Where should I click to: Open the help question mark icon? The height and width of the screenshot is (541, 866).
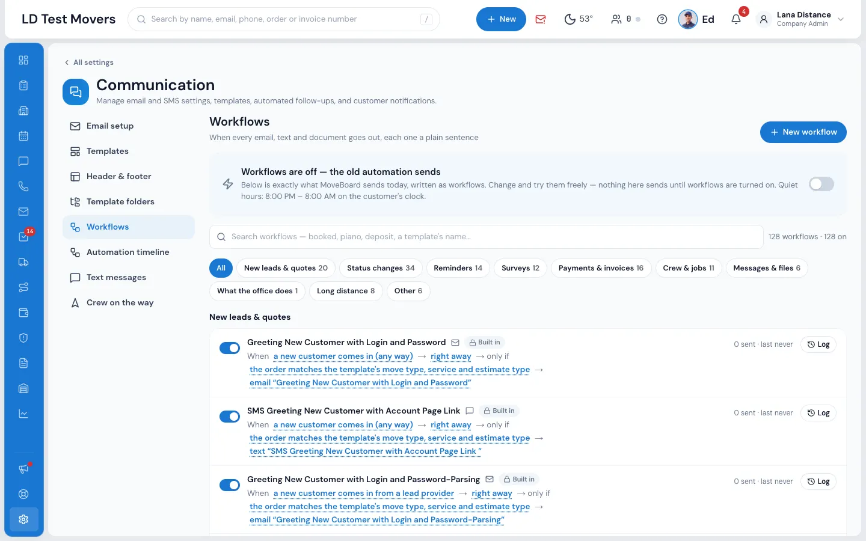(x=662, y=19)
